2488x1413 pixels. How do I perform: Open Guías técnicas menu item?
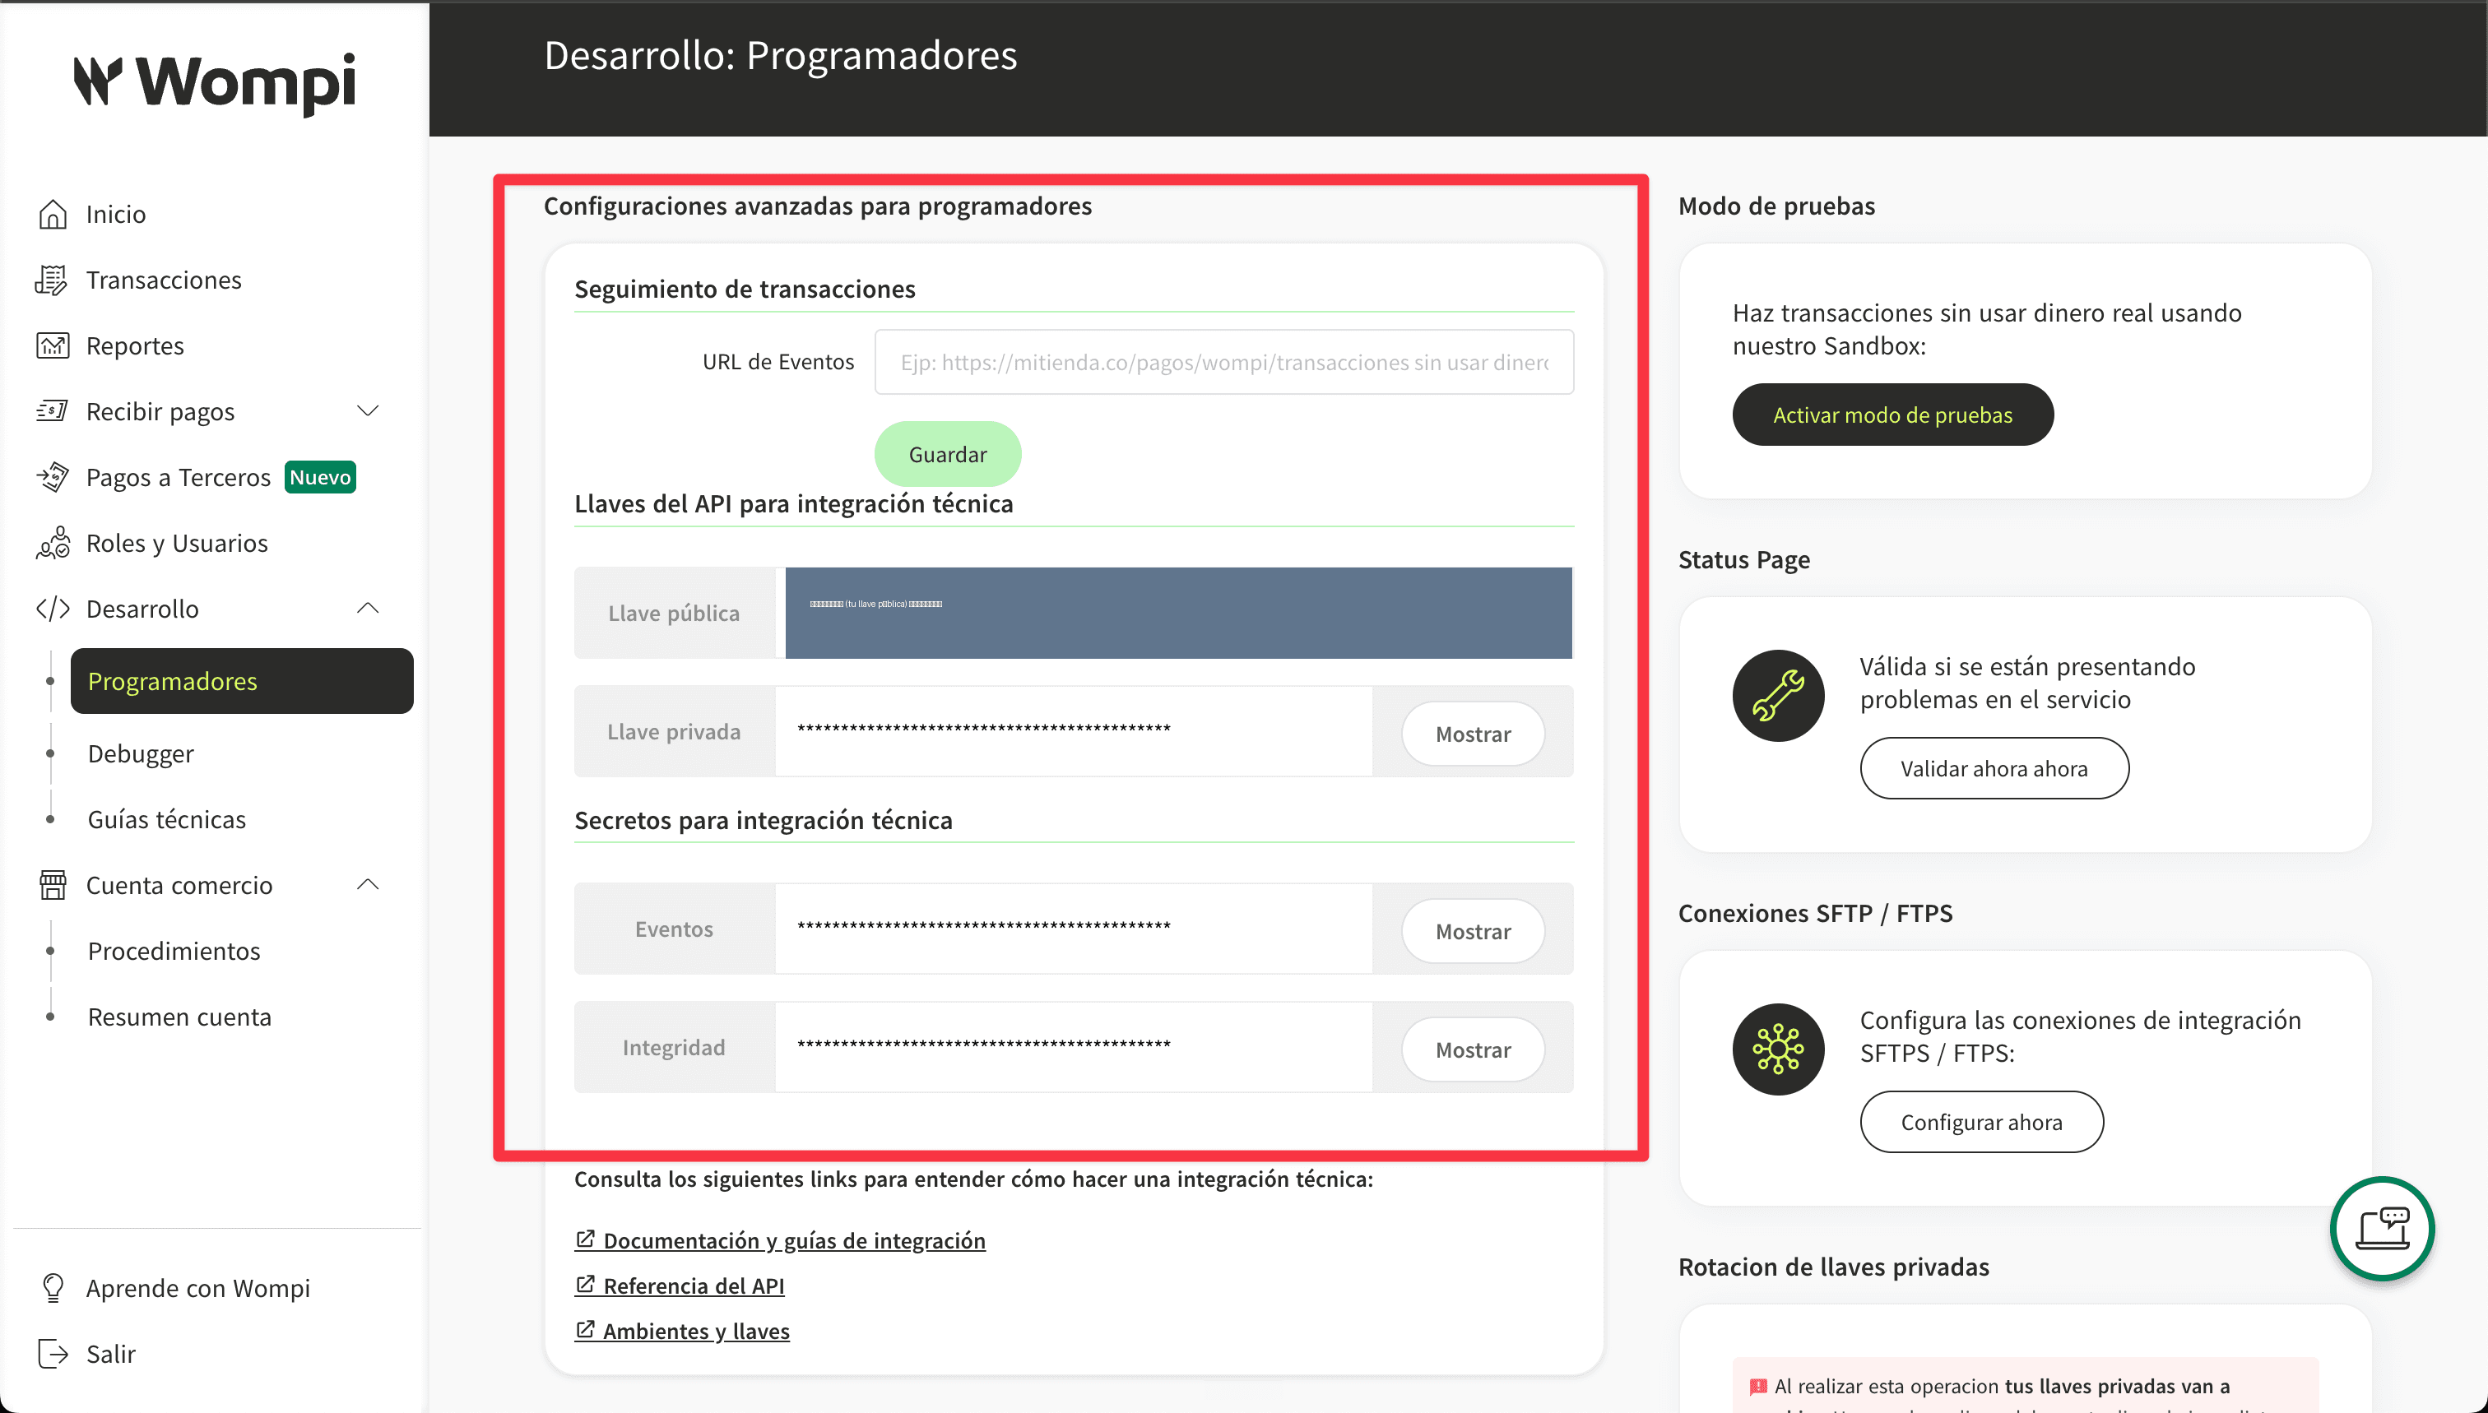pyautogui.click(x=167, y=819)
